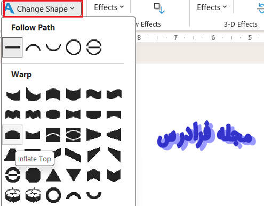Apply the Deflate Bottom warp shape

(114, 114)
